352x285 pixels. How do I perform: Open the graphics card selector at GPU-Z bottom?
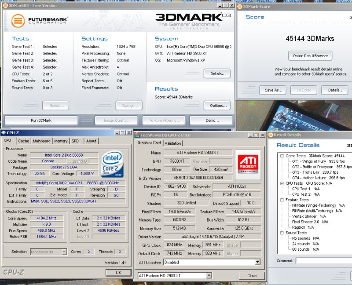(209, 275)
